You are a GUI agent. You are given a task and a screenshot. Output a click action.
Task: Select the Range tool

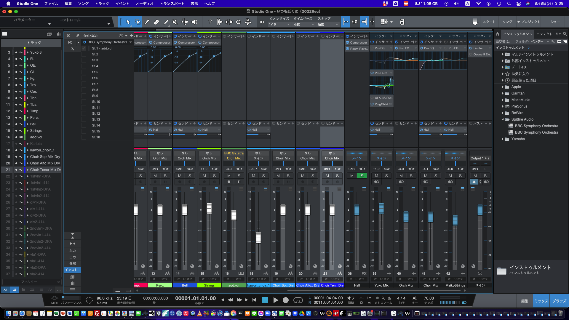(x=138, y=22)
